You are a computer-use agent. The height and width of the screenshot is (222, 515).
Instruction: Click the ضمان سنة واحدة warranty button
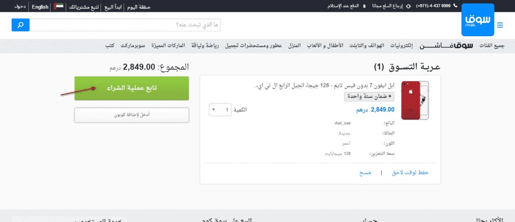click(x=369, y=97)
